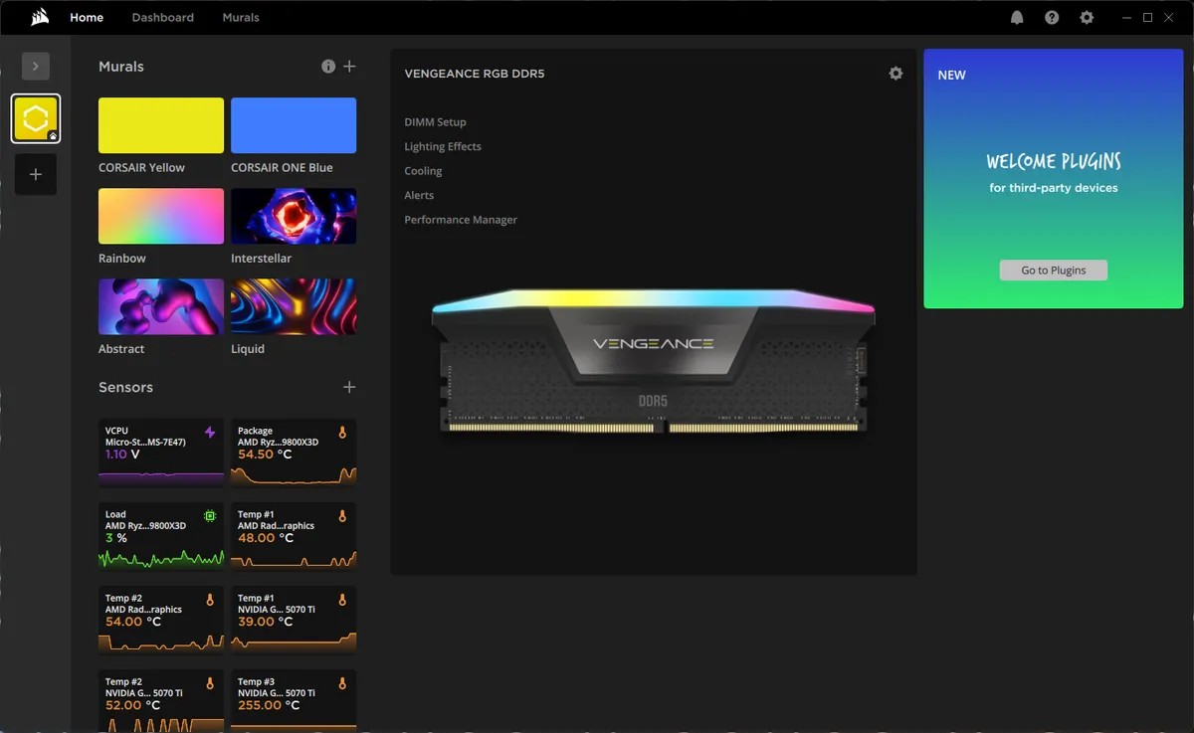The image size is (1194, 733).
Task: Open Vengeance RGB DDR5 device settings gear
Action: (895, 73)
